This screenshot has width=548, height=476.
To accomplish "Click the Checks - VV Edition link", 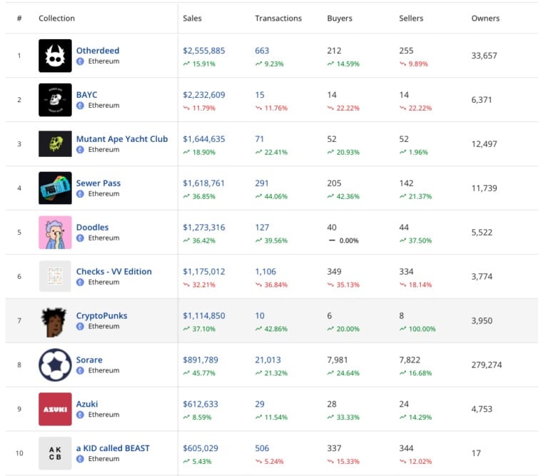I will tap(114, 272).
